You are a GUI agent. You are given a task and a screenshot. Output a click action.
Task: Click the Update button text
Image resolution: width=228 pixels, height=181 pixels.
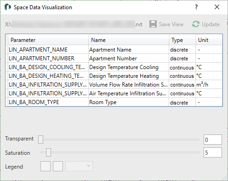(x=211, y=24)
